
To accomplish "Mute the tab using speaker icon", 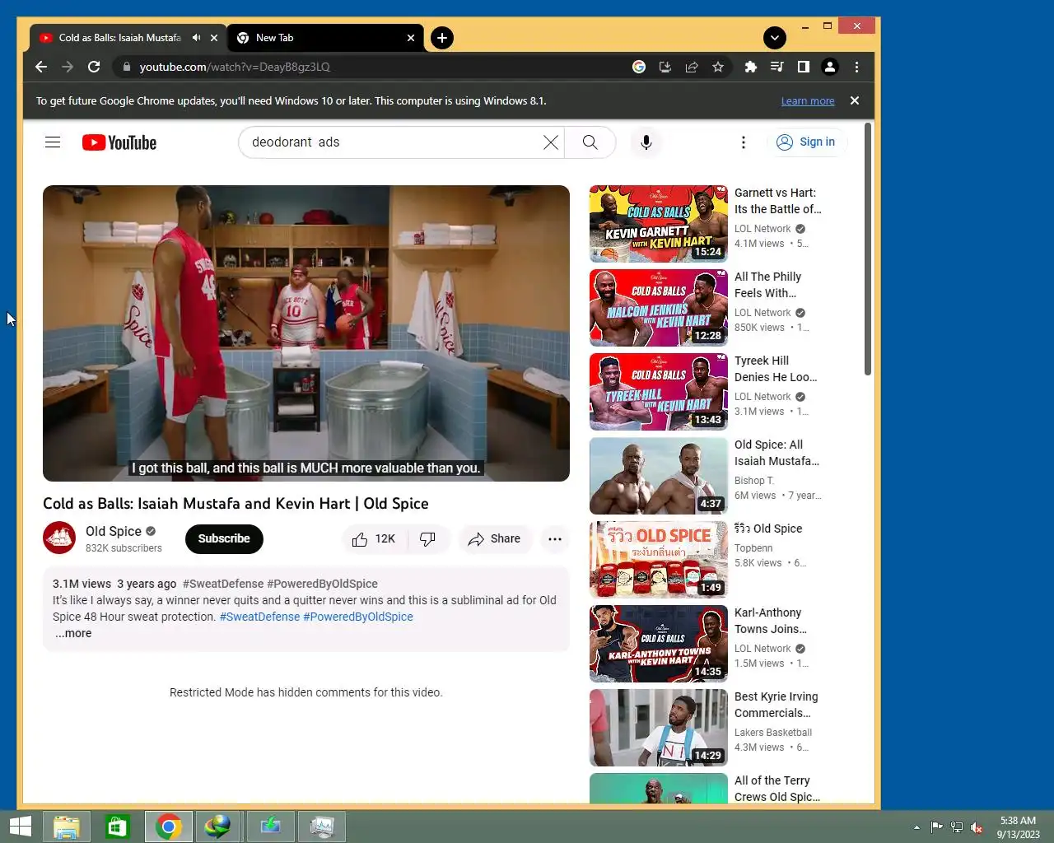I will pyautogui.click(x=196, y=38).
